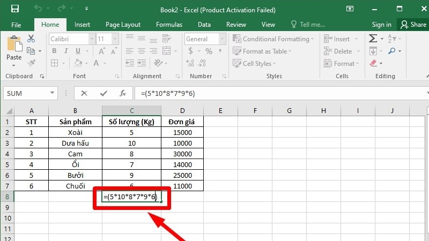Viewport: 429px width, 241px height.
Task: Click the Enter checkmark in formula bar
Action: (103, 93)
